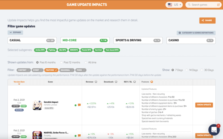Click the US flag icon
Image resolution: width=223 pixels, height=139 pixels.
pyautogui.click(x=170, y=5)
